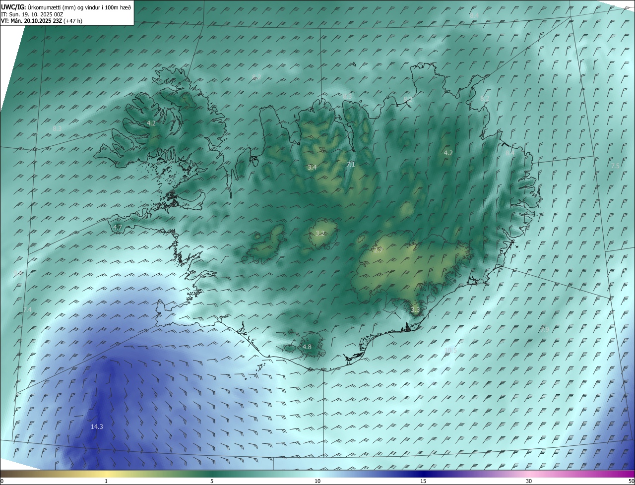The image size is (635, 485).
Task: Click the 7.9 value label
Action: [545, 329]
